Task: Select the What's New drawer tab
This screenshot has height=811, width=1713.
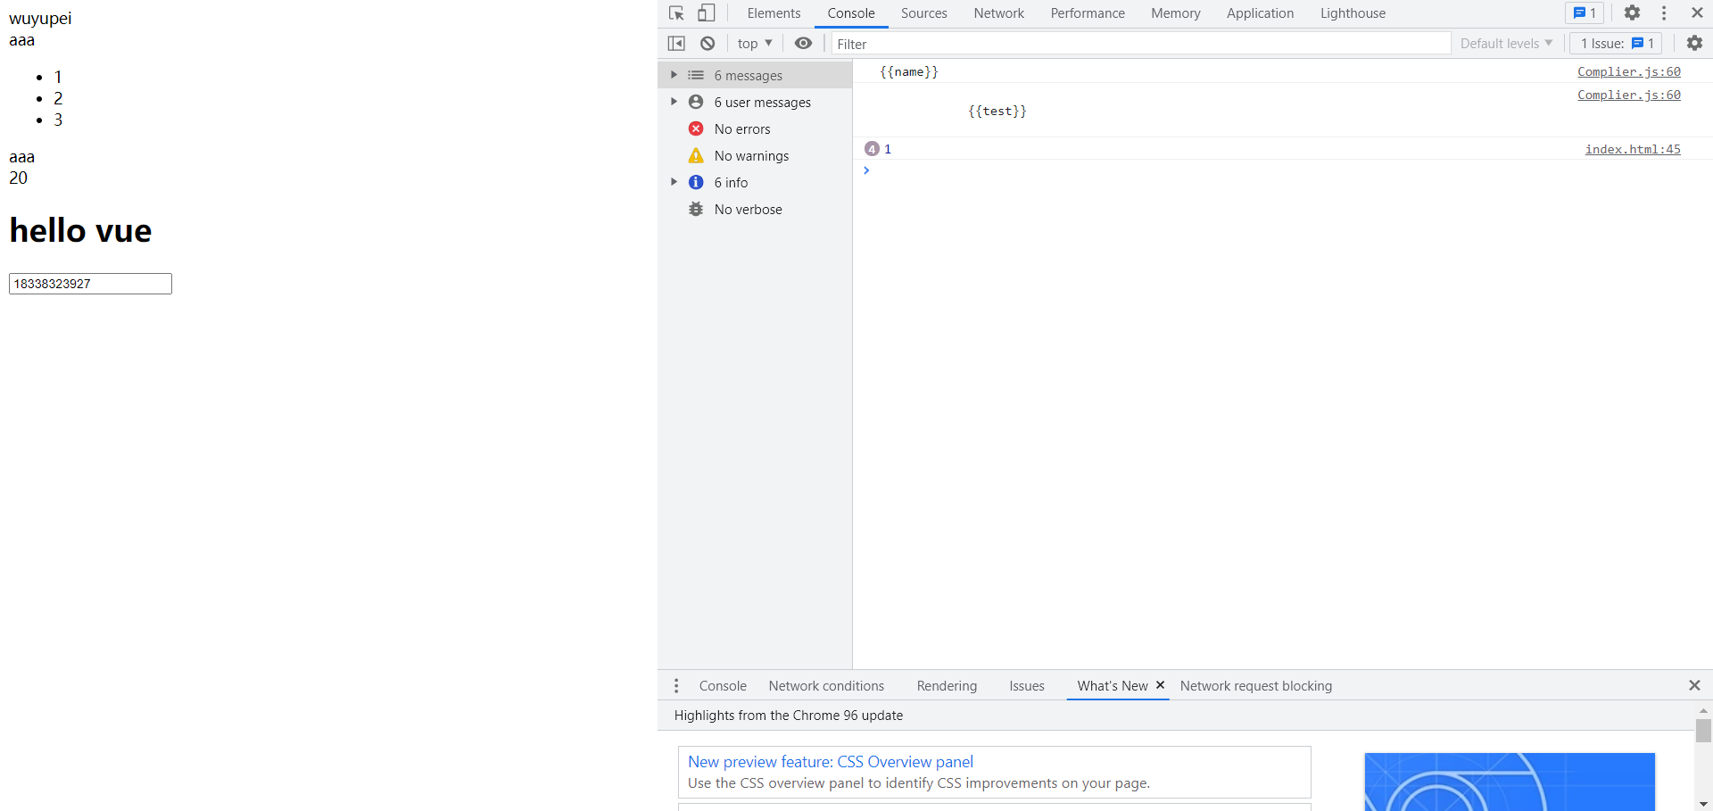Action: tap(1112, 686)
